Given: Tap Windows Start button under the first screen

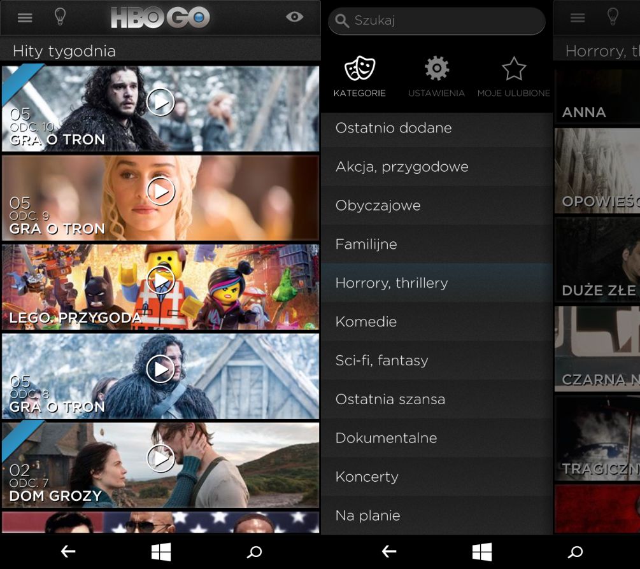Looking at the screenshot, I should pos(161,552).
